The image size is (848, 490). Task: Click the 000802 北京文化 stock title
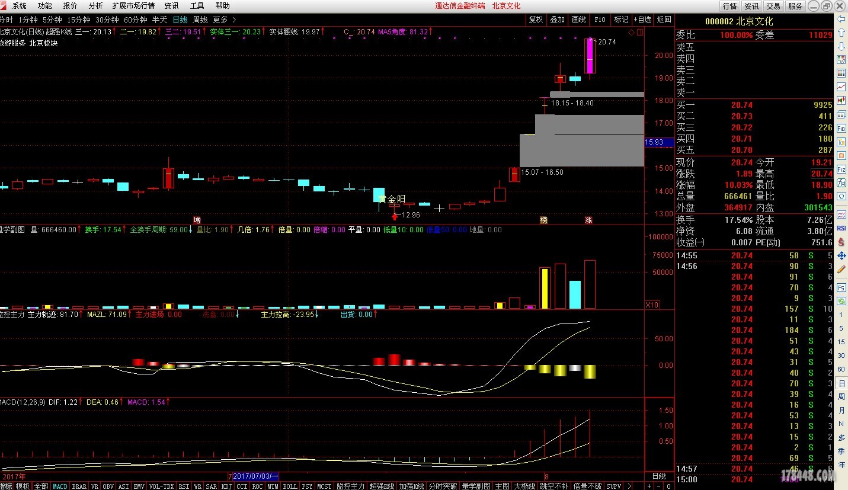(x=739, y=21)
